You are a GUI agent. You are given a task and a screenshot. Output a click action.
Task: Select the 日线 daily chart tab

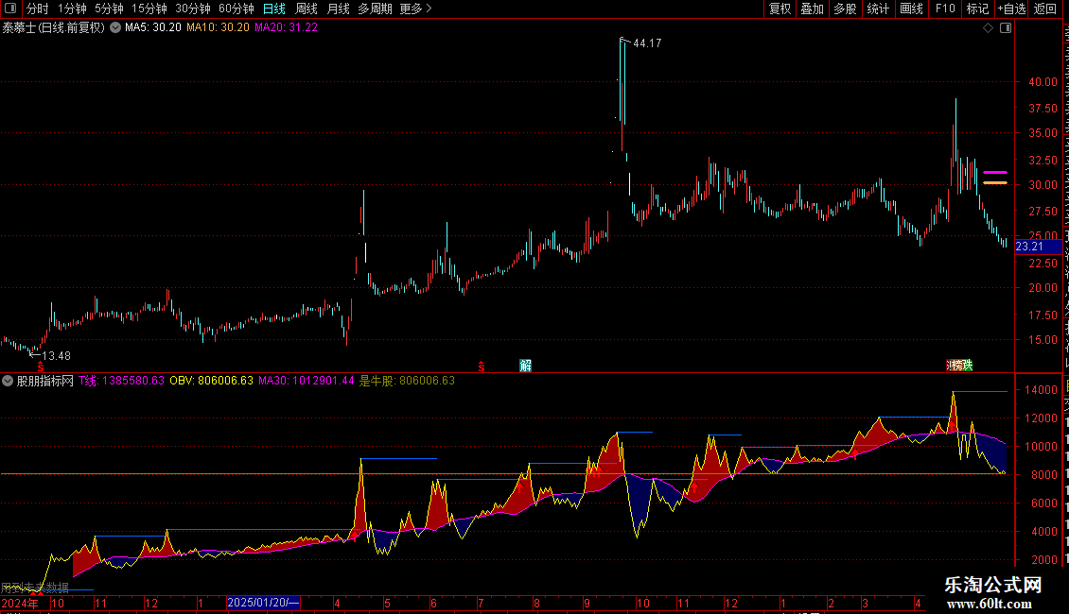point(274,9)
